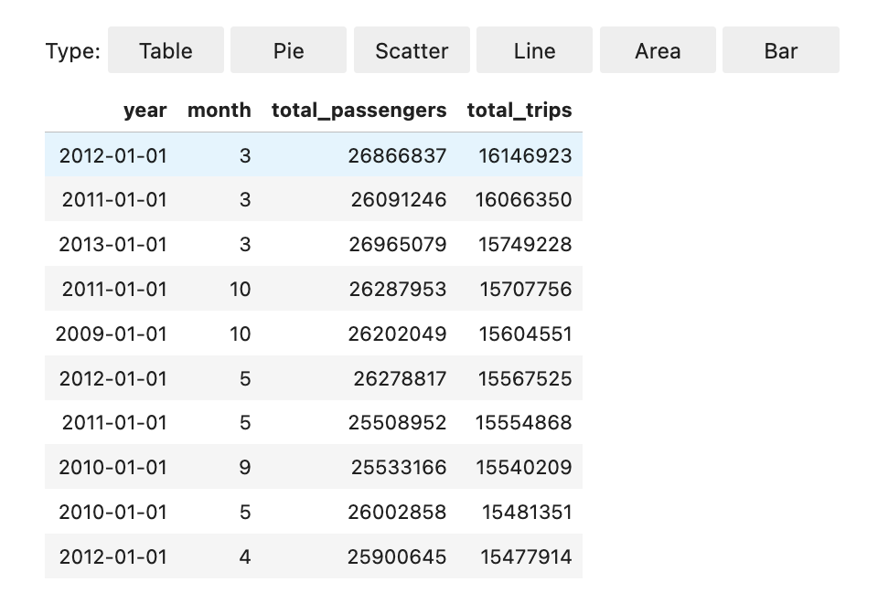This screenshot has height=614, width=878.
Task: Switch to the Scatter chart view
Action: 412,50
